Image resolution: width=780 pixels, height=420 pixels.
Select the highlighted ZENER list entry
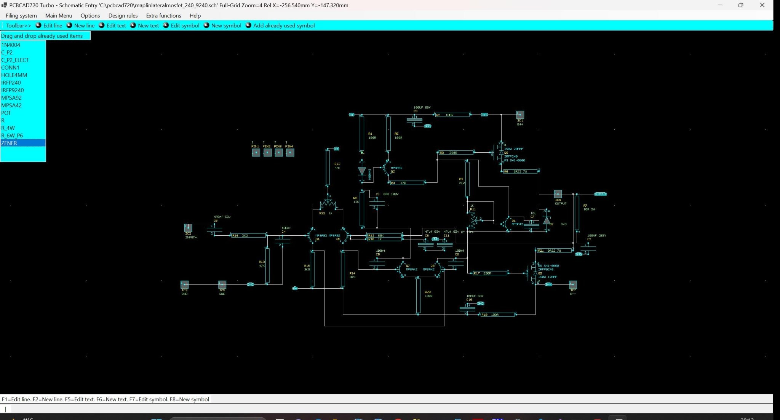tap(23, 143)
